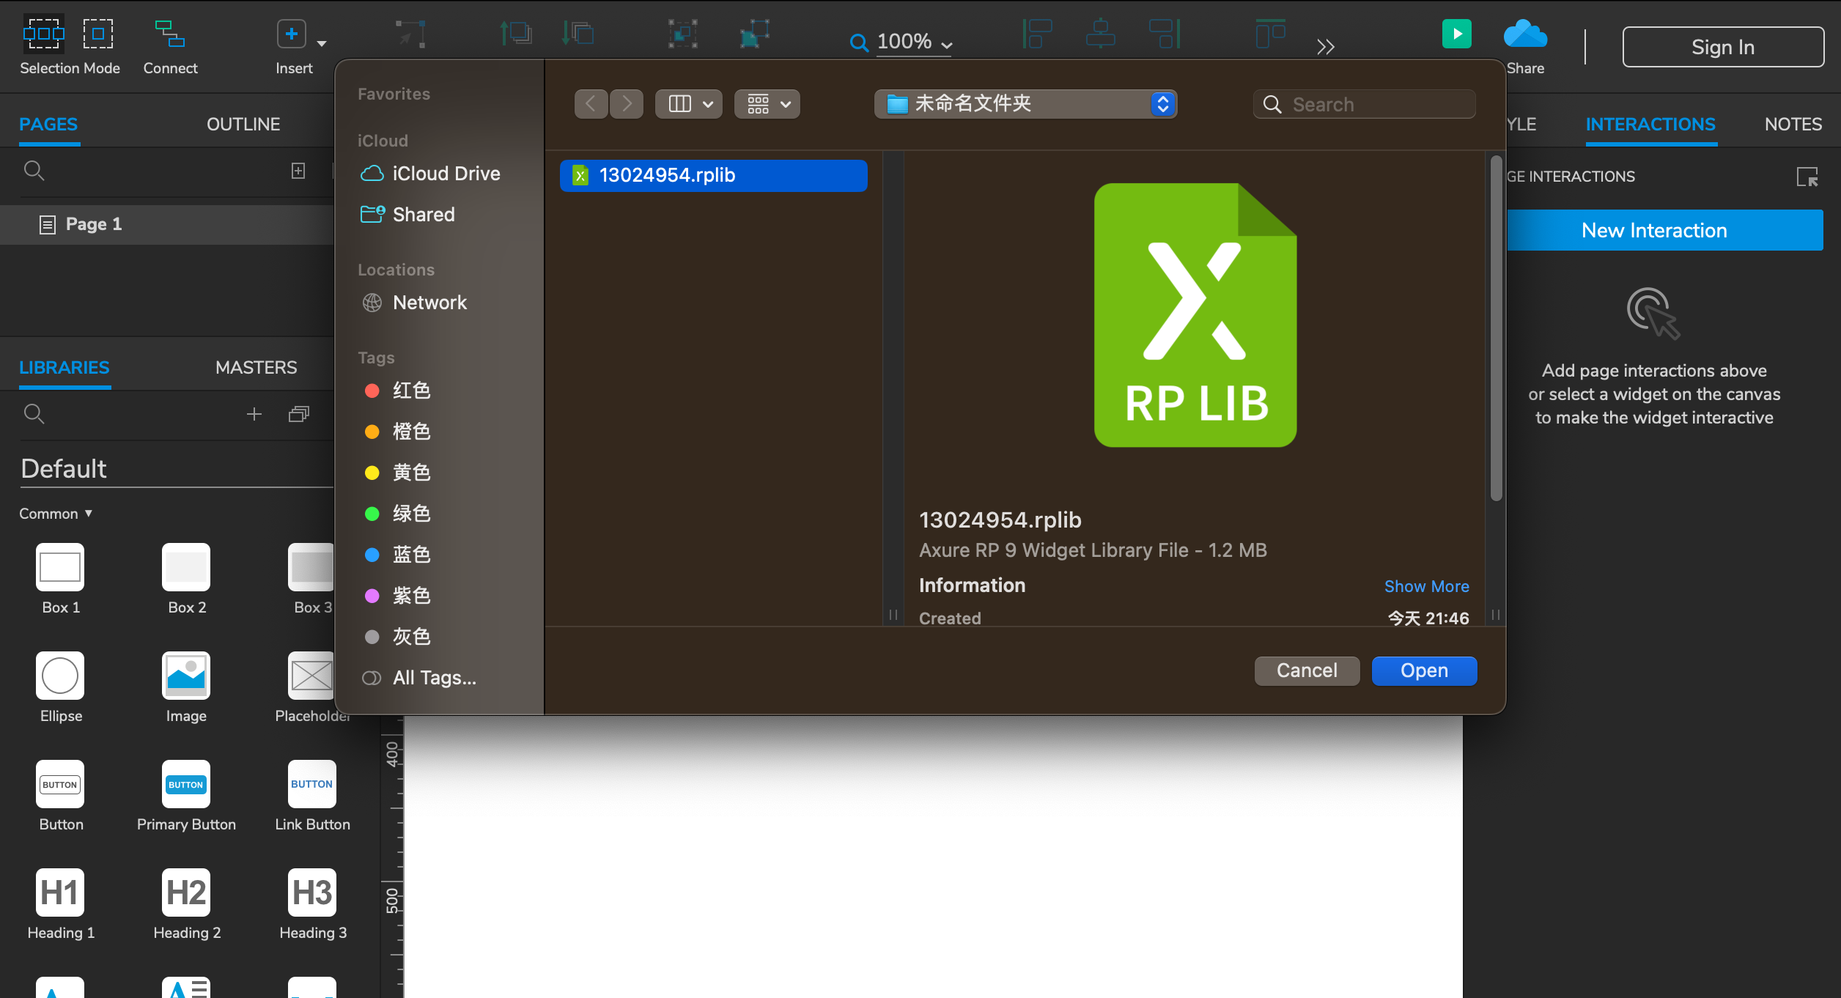Select the Box 1 widget
Screen dimensions: 1841x998
point(60,578)
